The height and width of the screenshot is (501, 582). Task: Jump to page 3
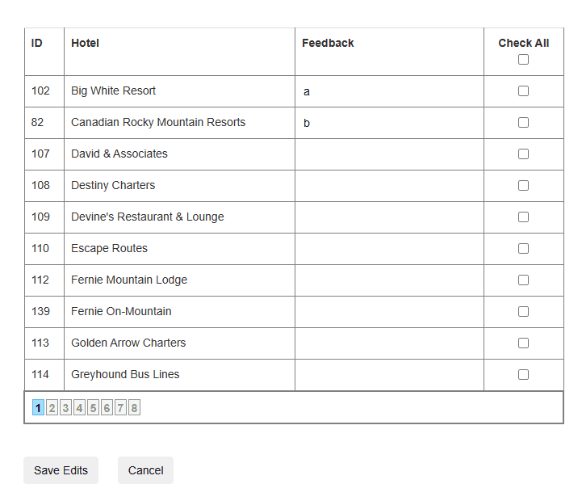[x=65, y=408]
